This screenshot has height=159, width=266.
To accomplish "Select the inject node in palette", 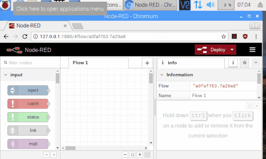I will (28, 90).
